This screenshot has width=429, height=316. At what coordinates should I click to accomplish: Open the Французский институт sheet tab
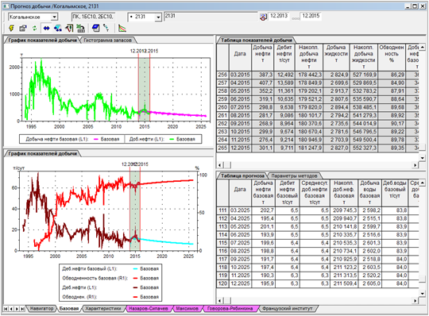coord(288,308)
